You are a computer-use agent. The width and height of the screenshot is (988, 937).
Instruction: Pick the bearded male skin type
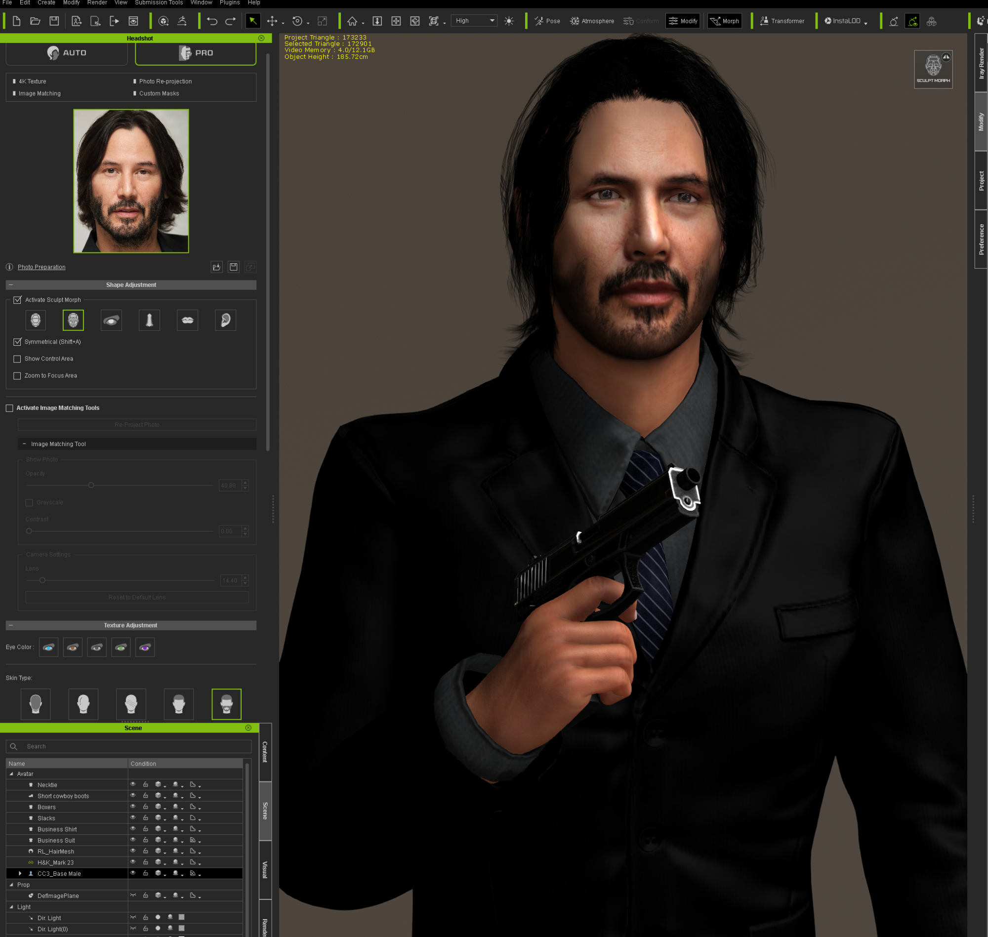(226, 704)
